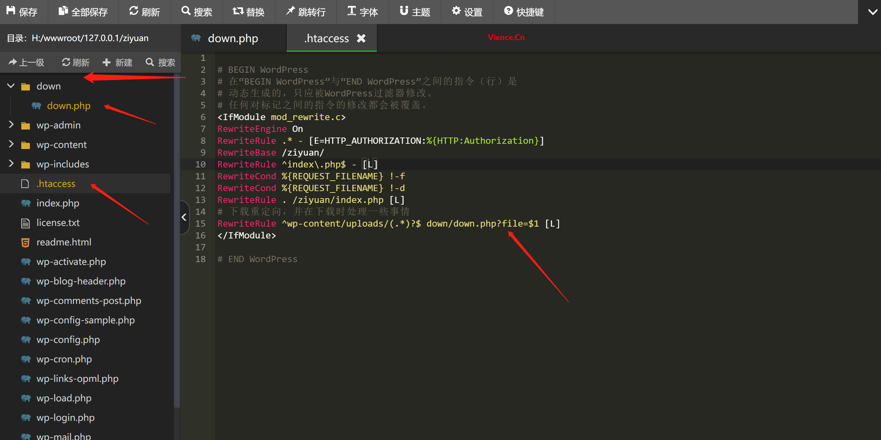Expand top-right toolbar dropdown chevron
Image resolution: width=881 pixels, height=440 pixels.
pos(872,12)
